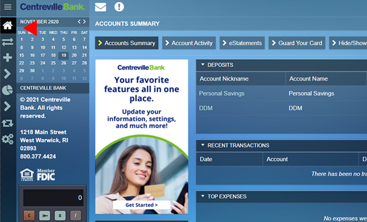Click the calculator divide button

75,215
